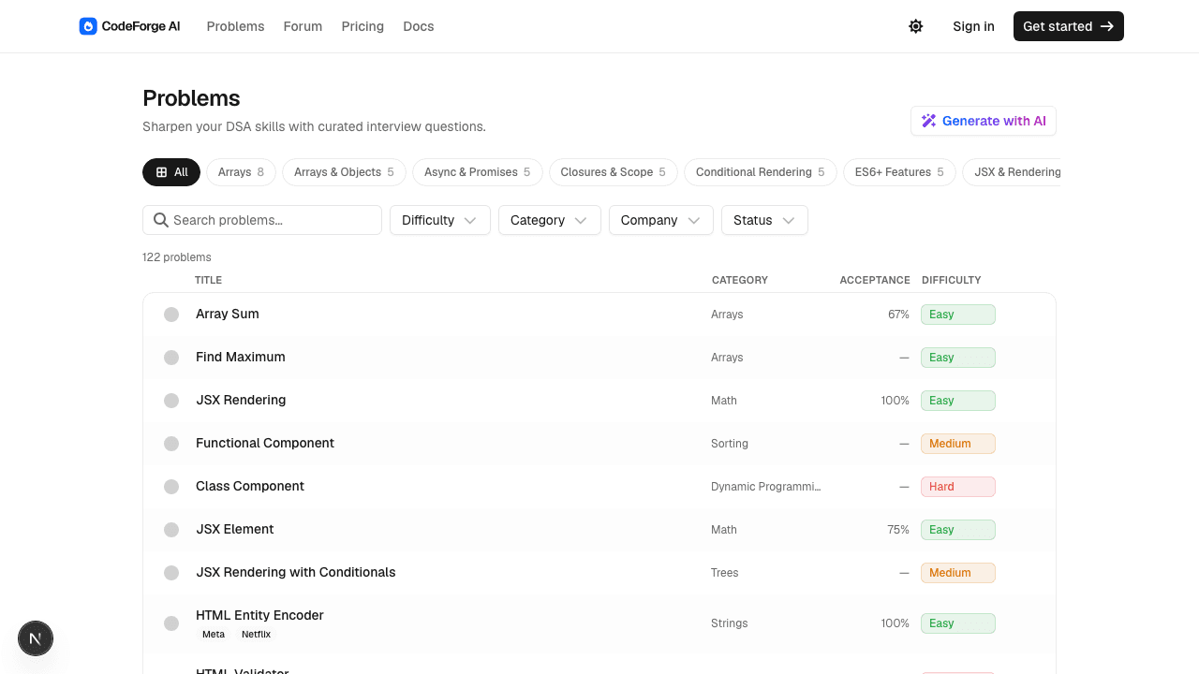This screenshot has width=1199, height=674.
Task: Click the Meta company tag
Action: coord(214,634)
